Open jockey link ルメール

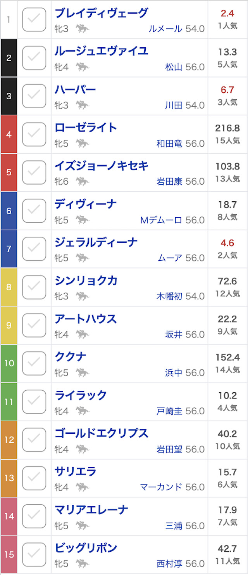165,29
